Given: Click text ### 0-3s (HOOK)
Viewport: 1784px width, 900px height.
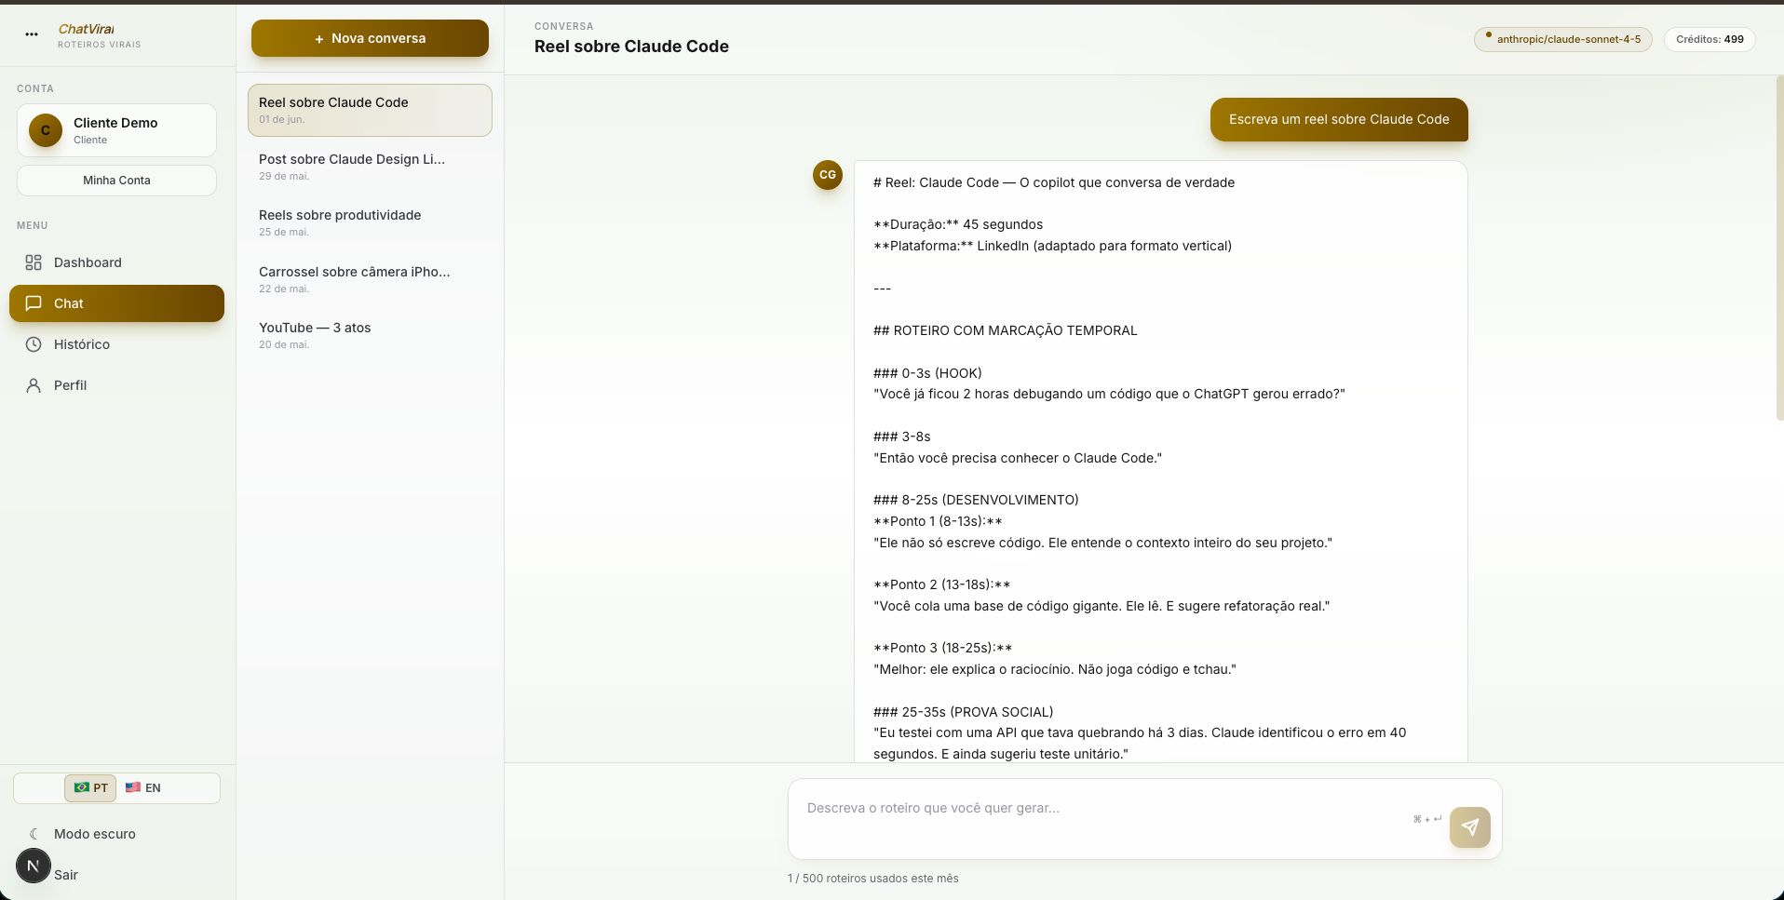Looking at the screenshot, I should pyautogui.click(x=927, y=373).
